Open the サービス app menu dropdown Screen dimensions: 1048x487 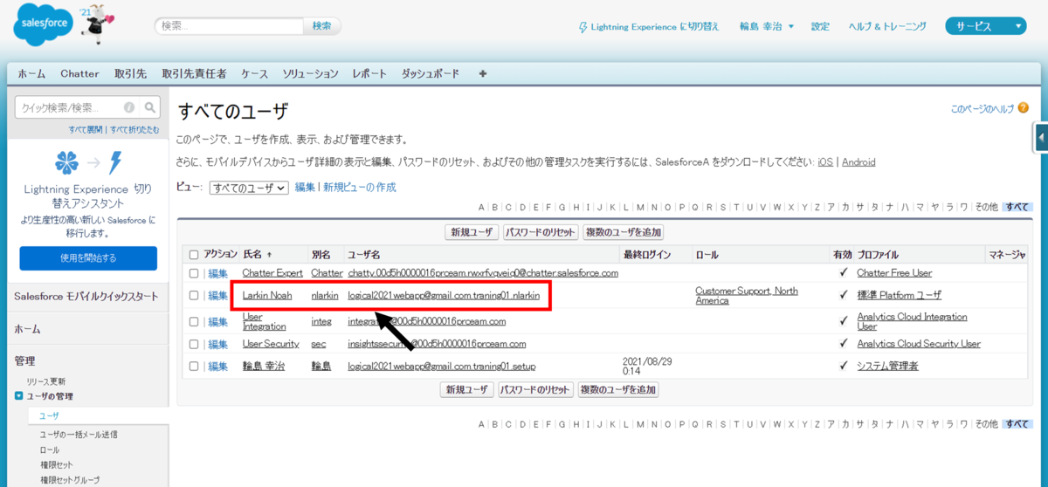tap(985, 26)
